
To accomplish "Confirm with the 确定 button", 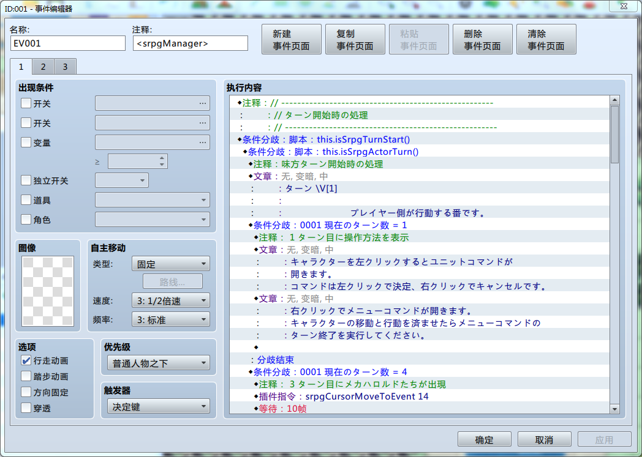I will [485, 439].
